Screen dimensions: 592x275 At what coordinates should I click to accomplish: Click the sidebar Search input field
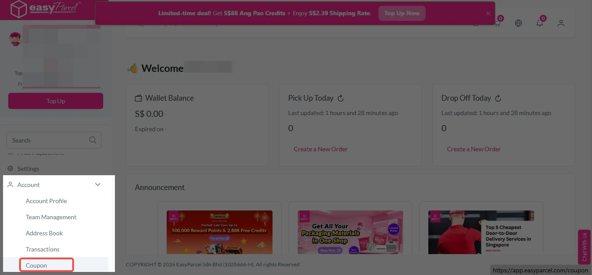[x=48, y=140]
